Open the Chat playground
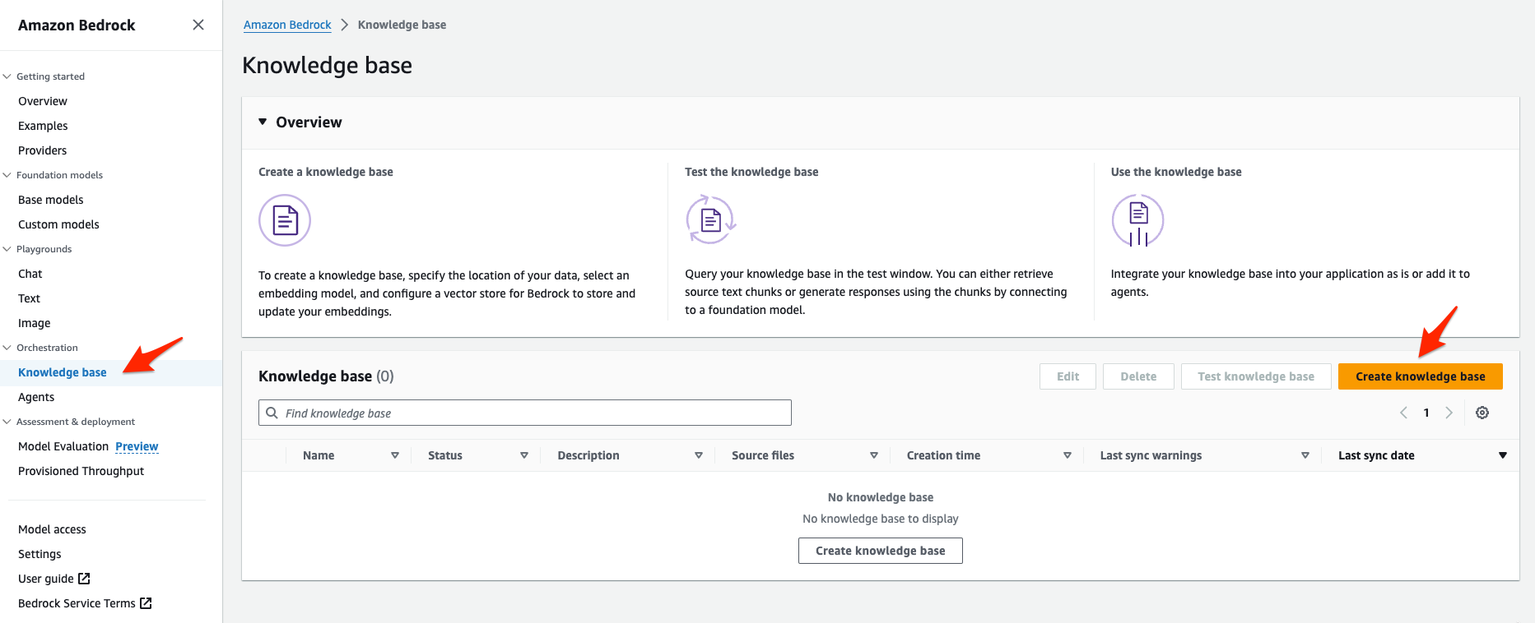 pos(30,274)
